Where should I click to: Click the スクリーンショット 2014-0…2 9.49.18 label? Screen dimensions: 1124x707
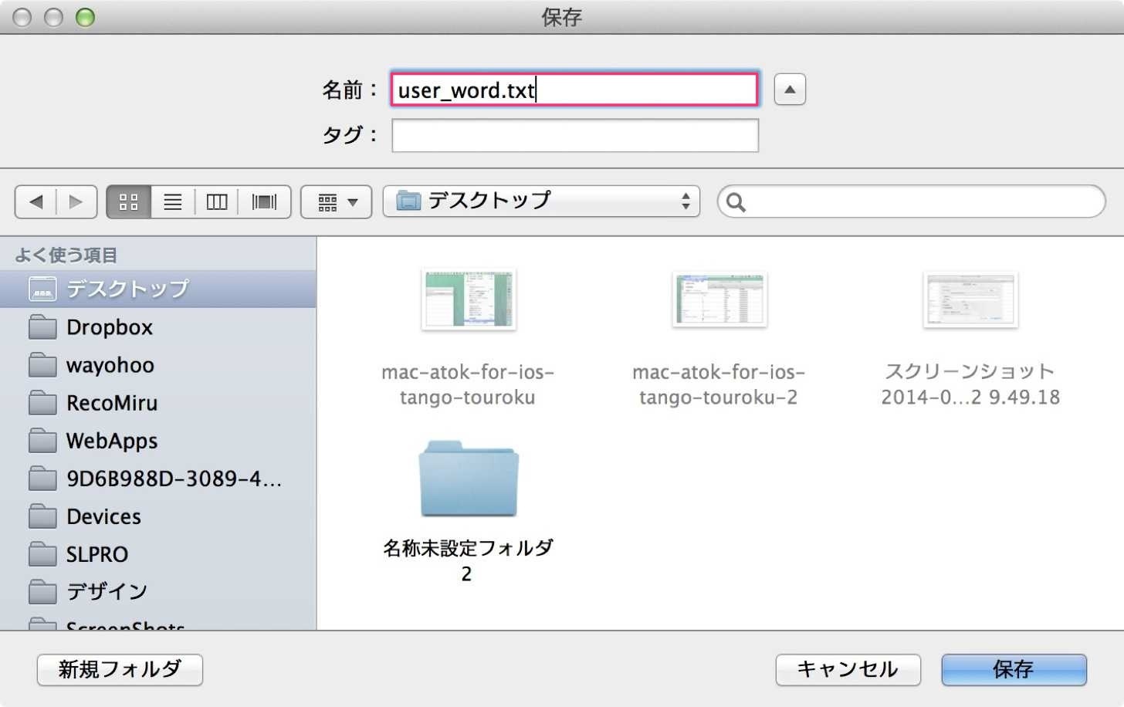pos(970,384)
